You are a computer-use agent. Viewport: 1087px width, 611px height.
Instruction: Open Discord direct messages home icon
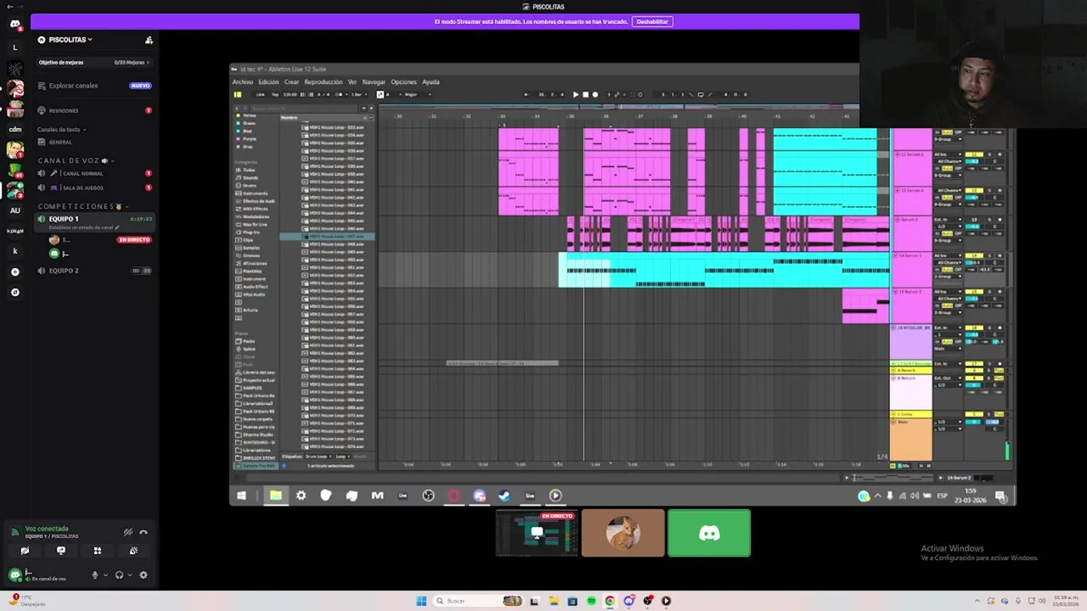click(x=14, y=24)
